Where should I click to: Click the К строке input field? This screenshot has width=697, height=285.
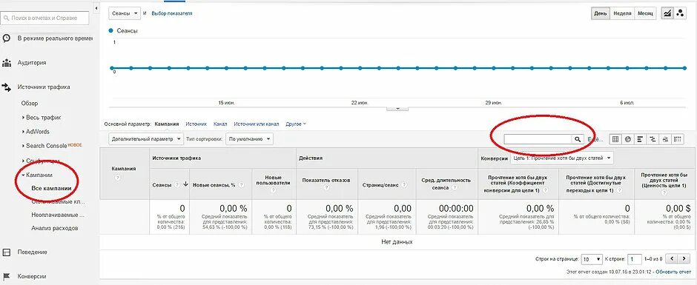[634, 259]
